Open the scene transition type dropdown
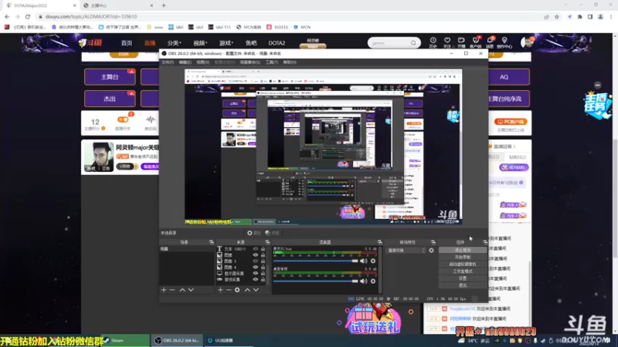618x347 pixels. [x=406, y=250]
